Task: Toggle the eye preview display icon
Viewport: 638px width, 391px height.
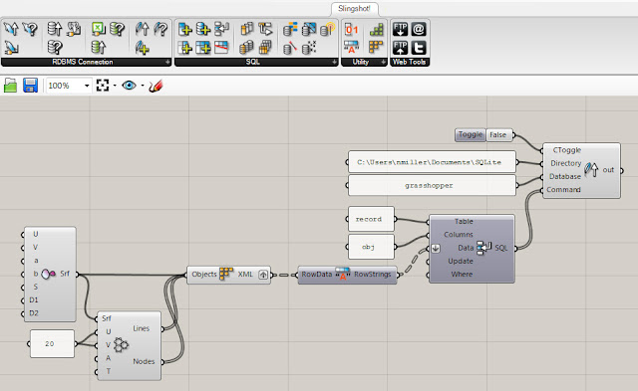Action: click(x=129, y=86)
